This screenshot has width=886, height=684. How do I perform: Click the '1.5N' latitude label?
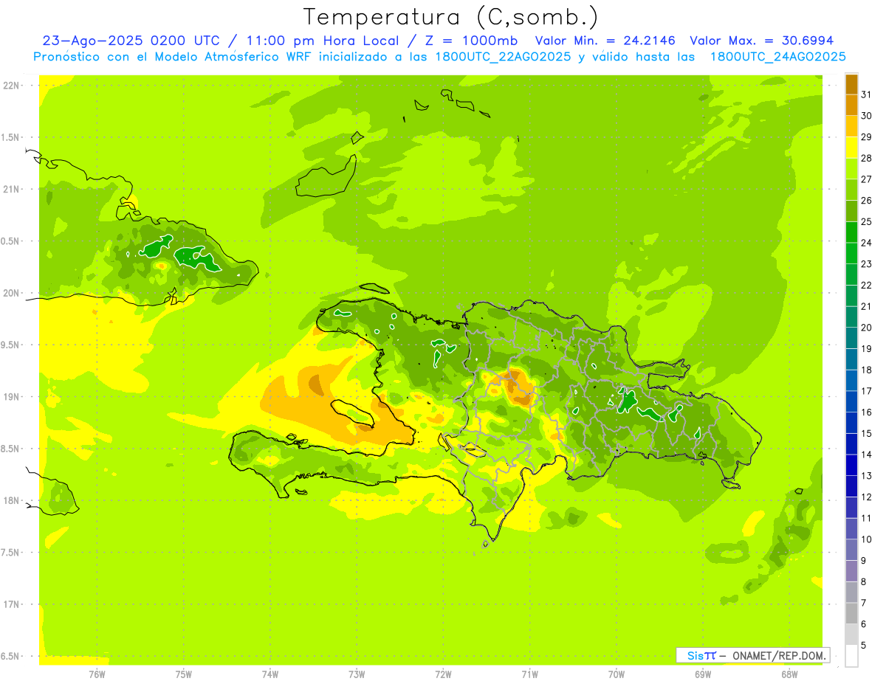(x=11, y=137)
